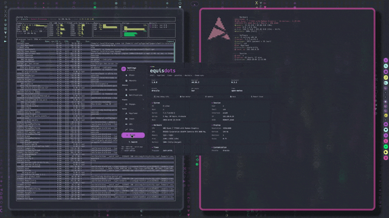Image resolution: width=389 pixels, height=218 pixels.
Task: Click the Update button
Action: [x=209, y=97]
